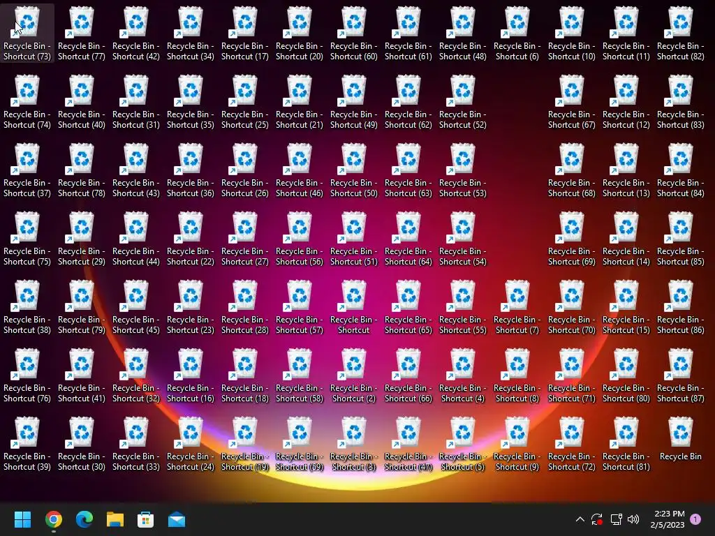The height and width of the screenshot is (536, 715).
Task: Launch Google Chrome from the taskbar
Action: point(53,519)
